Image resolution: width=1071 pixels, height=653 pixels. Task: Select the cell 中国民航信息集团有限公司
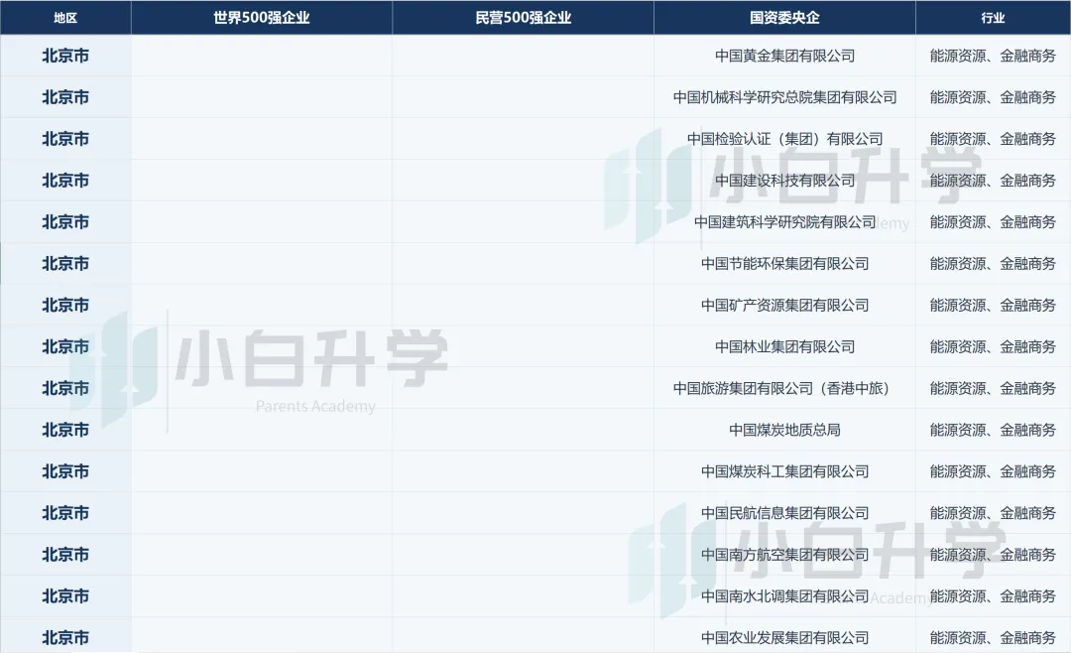coord(784,513)
